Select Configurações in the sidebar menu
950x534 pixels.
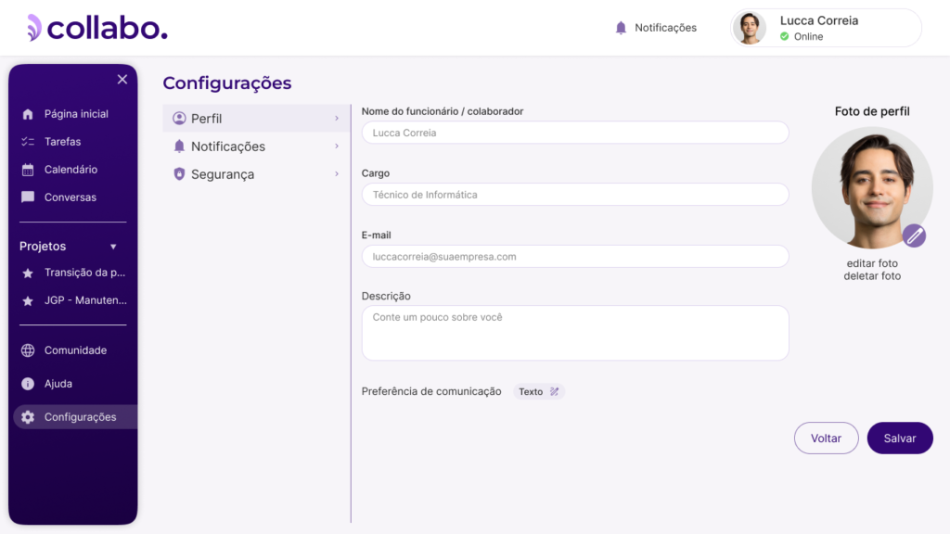(x=80, y=417)
